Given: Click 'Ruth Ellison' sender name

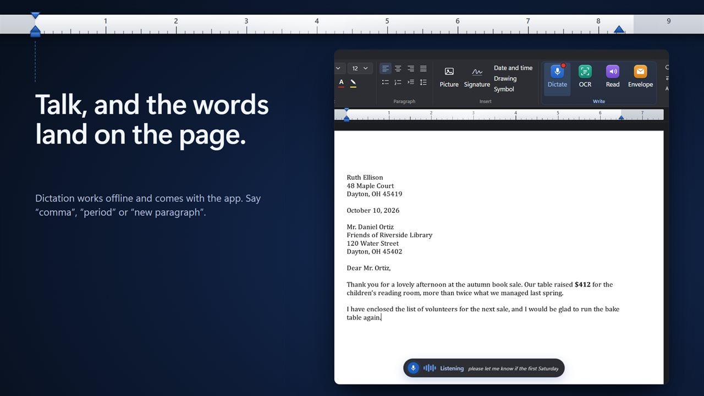Looking at the screenshot, I should tap(365, 177).
